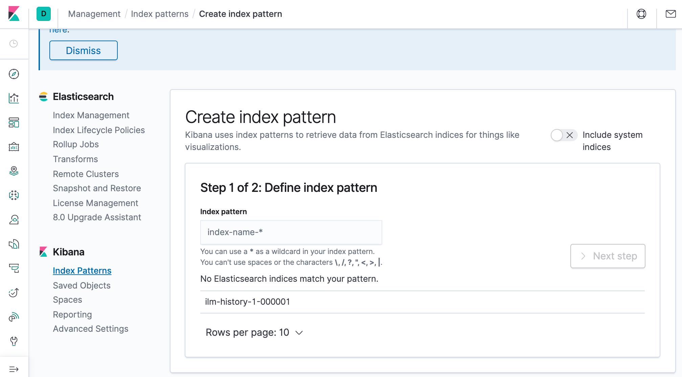Open Machine Learning icon in sidebar

(14, 195)
